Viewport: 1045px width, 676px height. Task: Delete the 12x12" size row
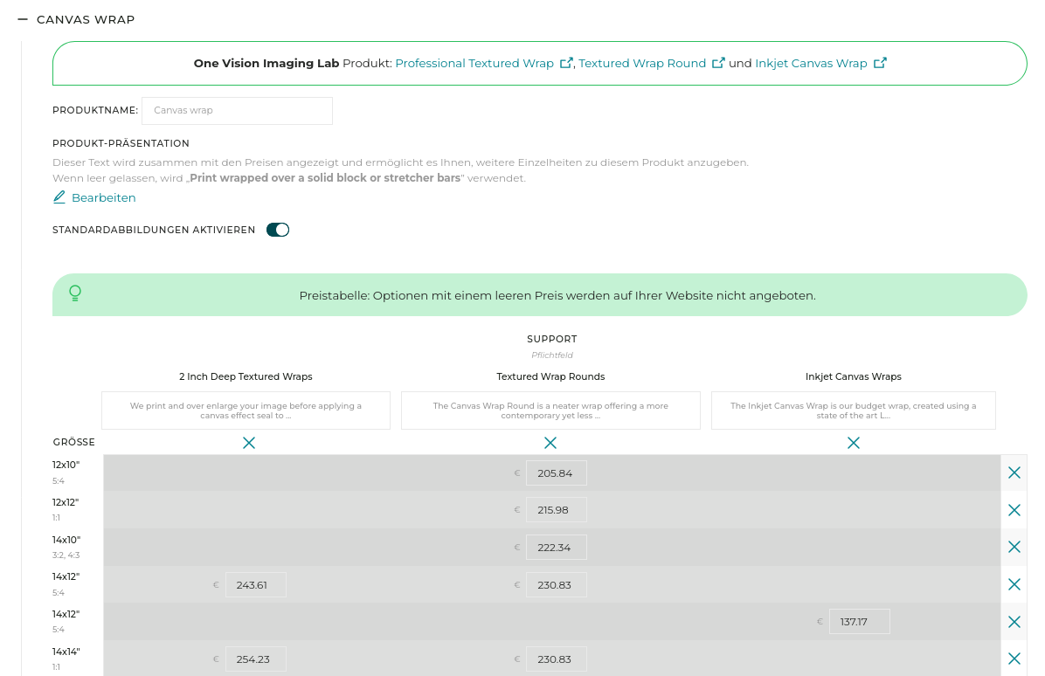click(x=1014, y=510)
